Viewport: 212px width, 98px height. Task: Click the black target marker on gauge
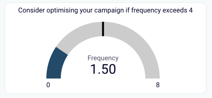tap(103, 29)
